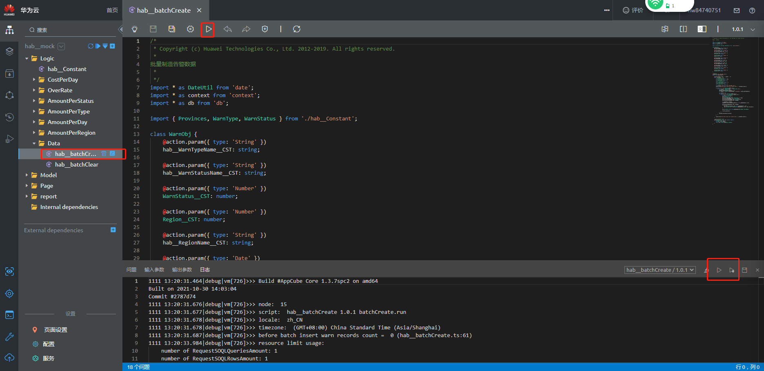Edit hab__batchCreate with blue pencil icon
This screenshot has height=371, width=764.
(x=113, y=153)
